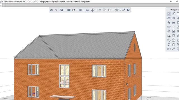179x100 pixels.
Task: Select the tool with crossed-circle icon
Action: tap(169, 49)
